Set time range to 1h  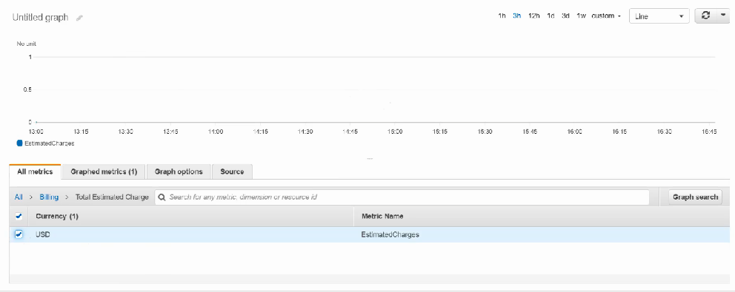pos(502,16)
